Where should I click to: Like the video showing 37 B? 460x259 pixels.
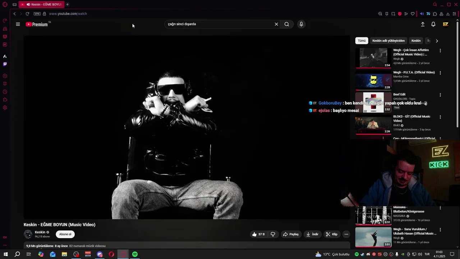point(258,234)
